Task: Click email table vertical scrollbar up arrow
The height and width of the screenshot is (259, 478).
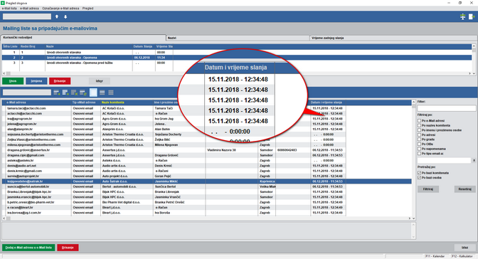Action: [414, 102]
